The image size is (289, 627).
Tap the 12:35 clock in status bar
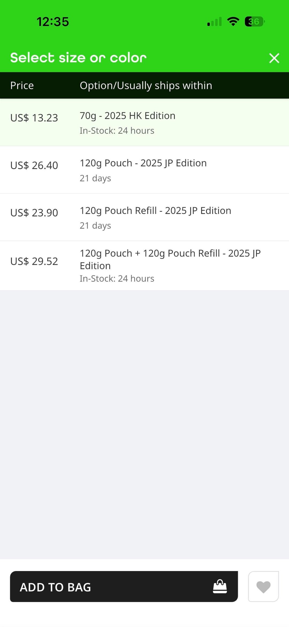pos(53,22)
